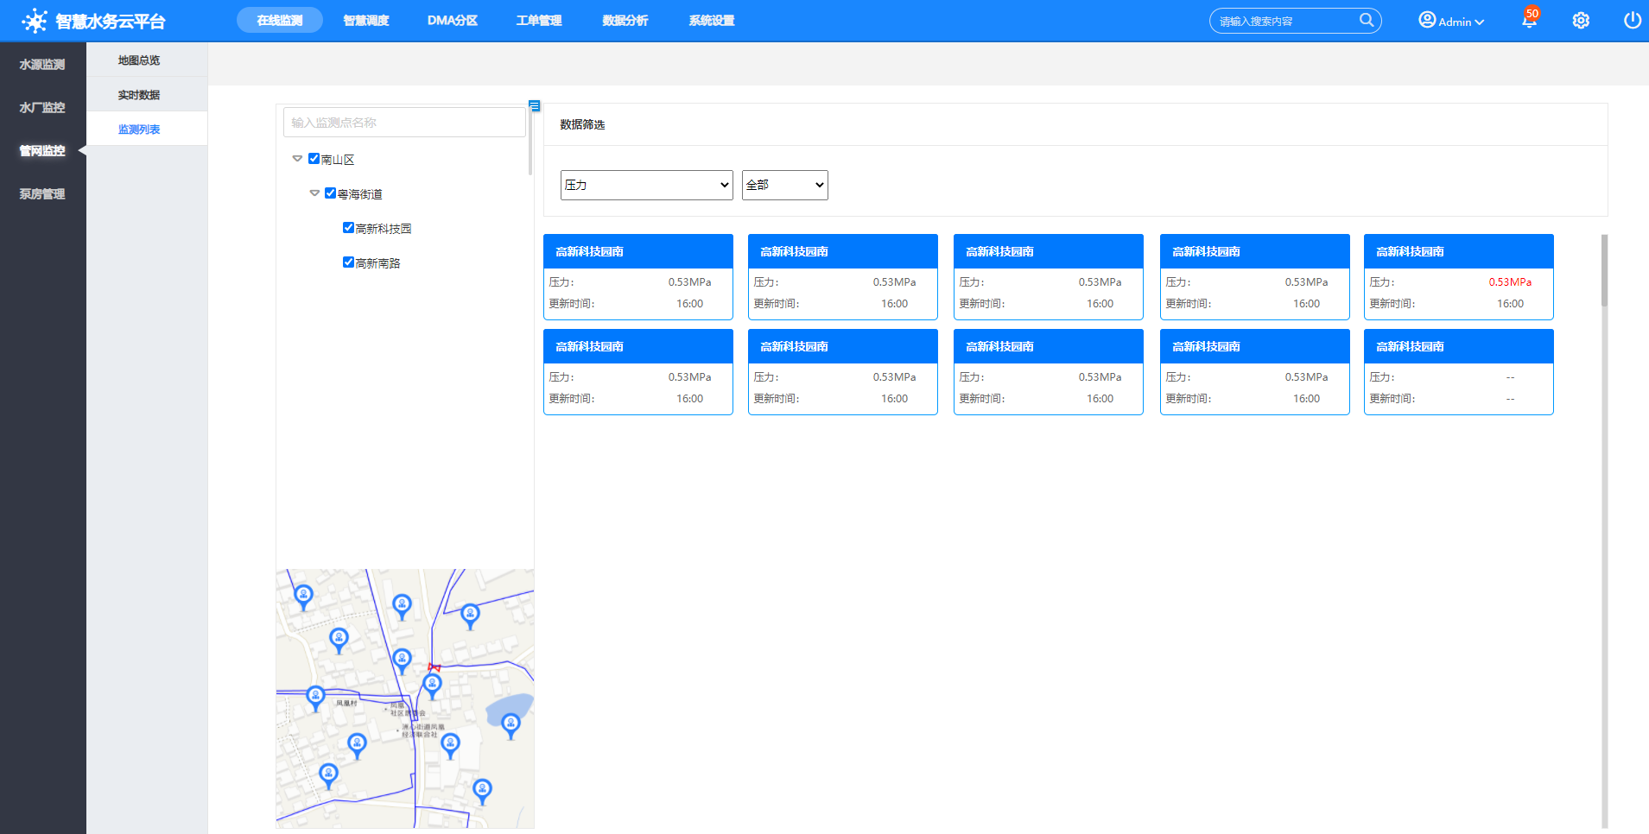Open the 实时数据 submenu item
Image resolution: width=1649 pixels, height=834 pixels.
[x=147, y=94]
